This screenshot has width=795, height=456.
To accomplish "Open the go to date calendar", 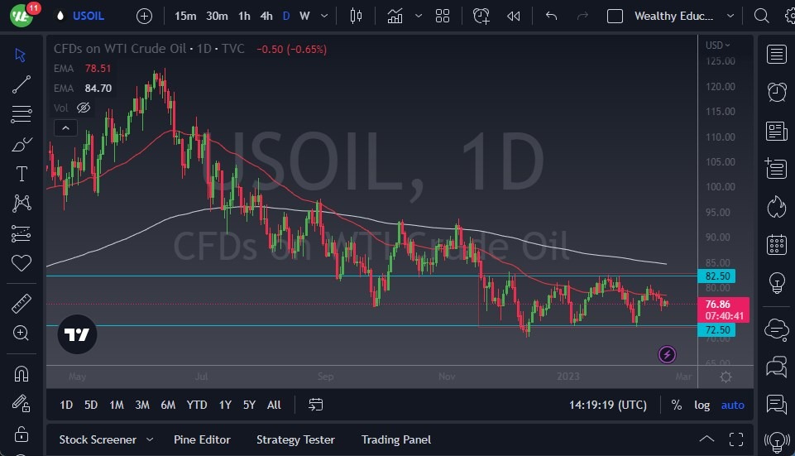I will tap(315, 405).
